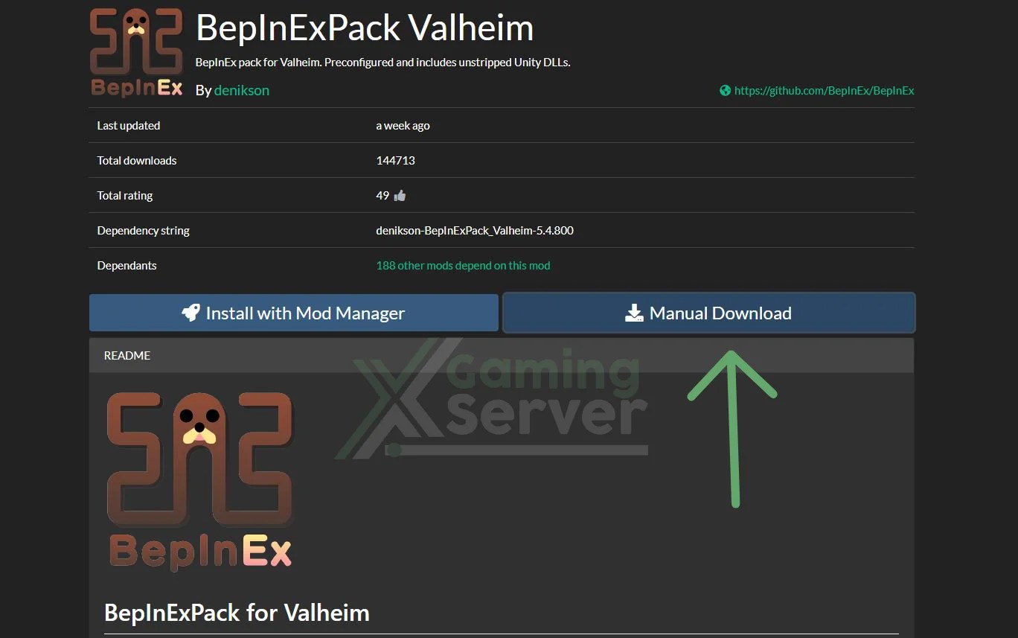Image resolution: width=1018 pixels, height=638 pixels.
Task: Click the rocket icon on the Install button
Action: pyautogui.click(x=191, y=313)
